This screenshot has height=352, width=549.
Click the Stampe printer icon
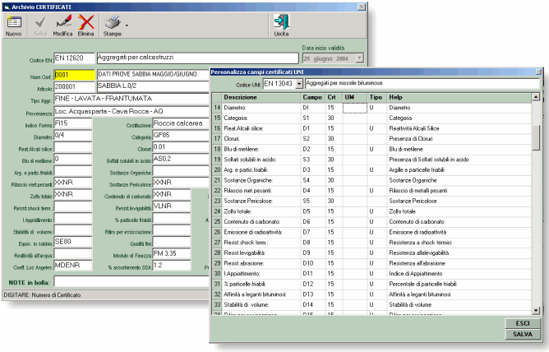pos(113,22)
